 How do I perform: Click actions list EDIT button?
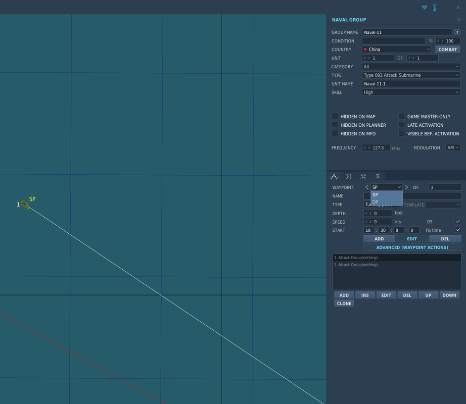click(386, 295)
